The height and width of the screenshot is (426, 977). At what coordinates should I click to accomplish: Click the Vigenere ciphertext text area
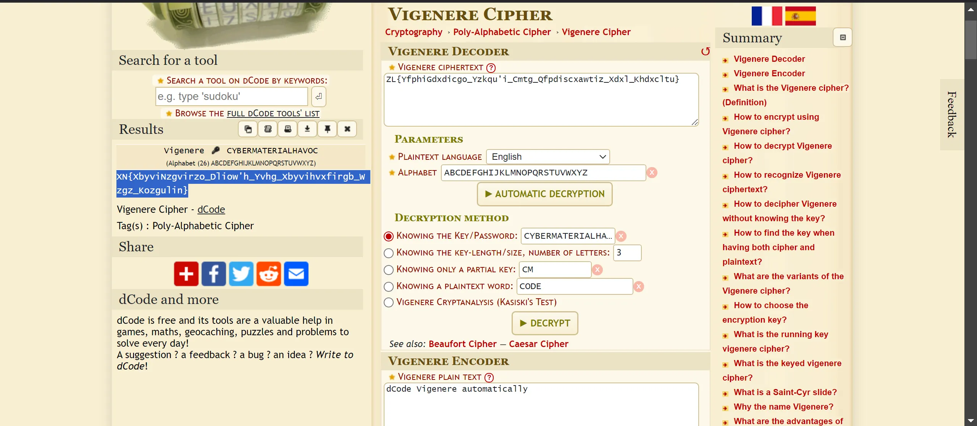pos(541,100)
